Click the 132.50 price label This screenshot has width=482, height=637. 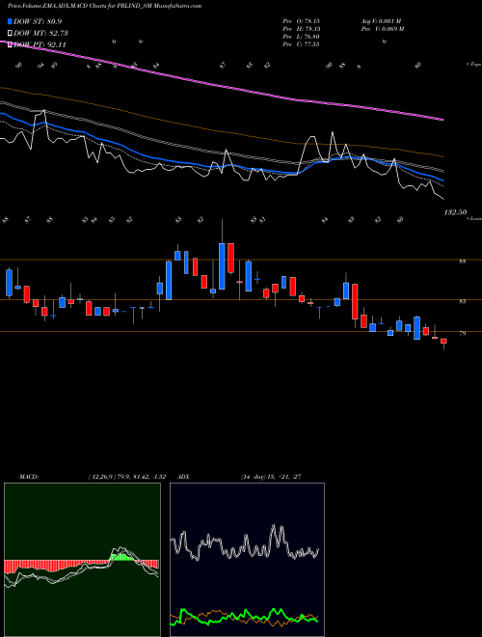(x=456, y=212)
